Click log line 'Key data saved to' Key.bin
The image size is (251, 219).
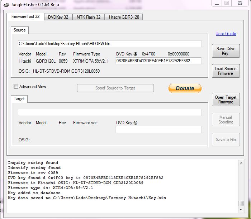point(87,198)
